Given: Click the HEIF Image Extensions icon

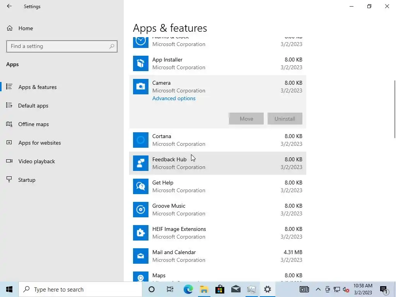Looking at the screenshot, I should 141,233.
